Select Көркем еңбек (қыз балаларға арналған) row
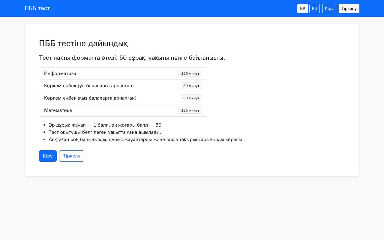Image resolution: width=384 pixels, height=240 pixels. 123,98
